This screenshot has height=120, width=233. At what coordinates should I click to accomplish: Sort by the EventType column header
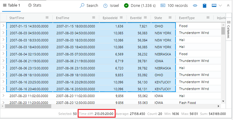(x=187, y=18)
